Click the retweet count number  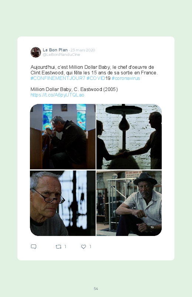pyautogui.click(x=65, y=247)
